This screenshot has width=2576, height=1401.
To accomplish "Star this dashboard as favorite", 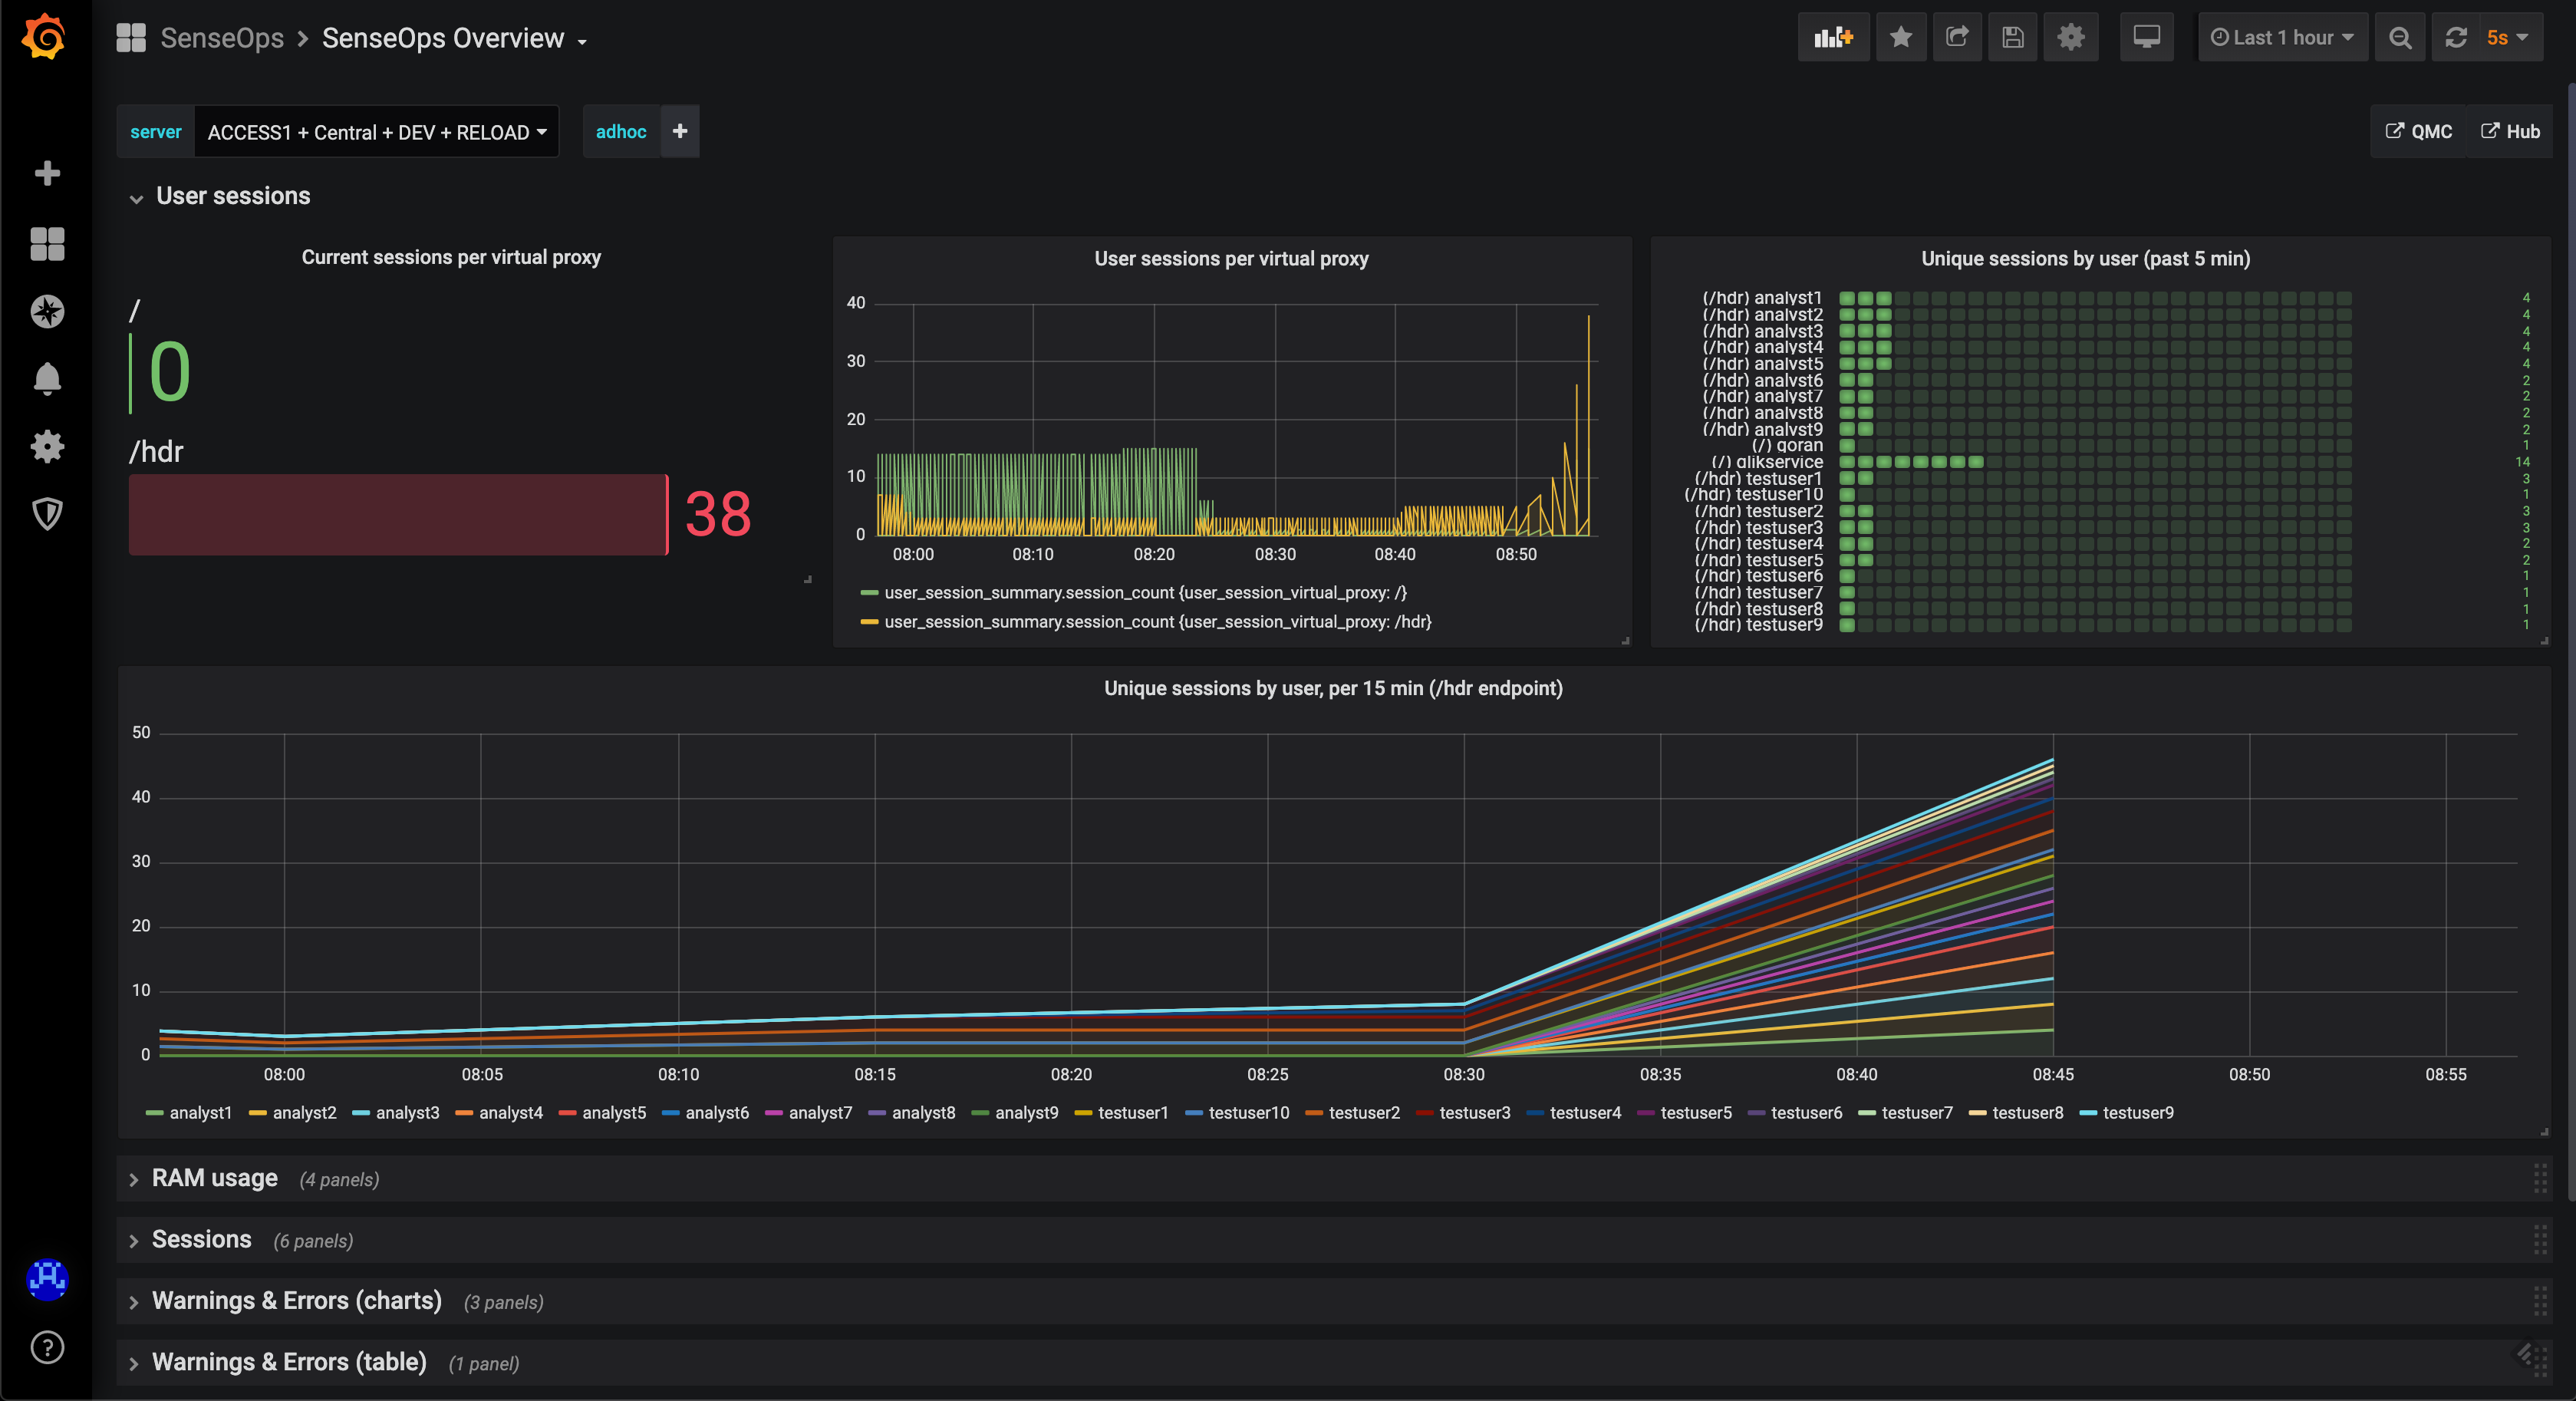I will (x=1901, y=38).
